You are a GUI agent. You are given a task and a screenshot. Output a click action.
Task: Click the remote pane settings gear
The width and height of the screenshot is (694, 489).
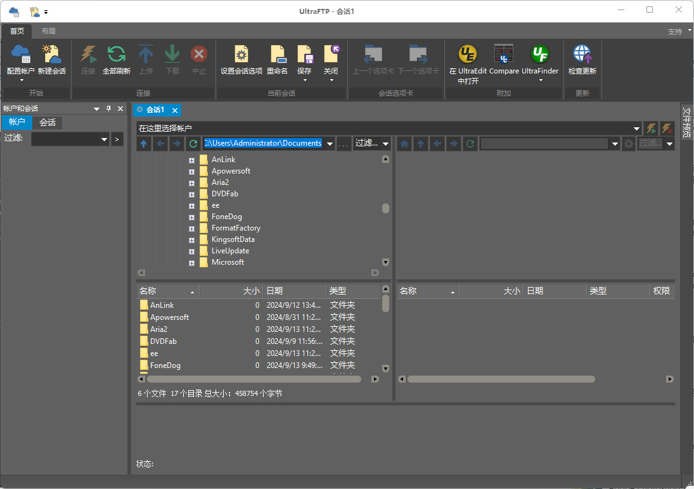[x=629, y=143]
